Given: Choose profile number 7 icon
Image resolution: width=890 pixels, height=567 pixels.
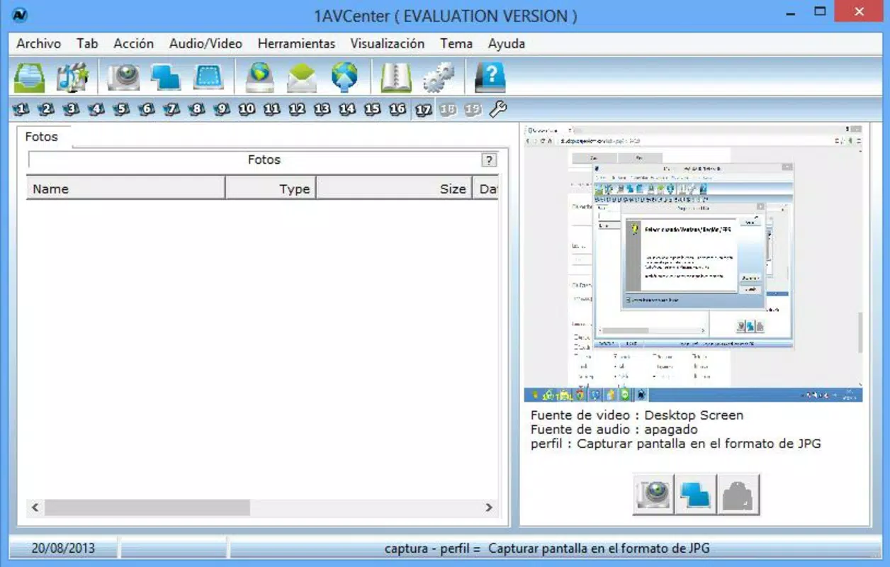Looking at the screenshot, I should point(171,109).
